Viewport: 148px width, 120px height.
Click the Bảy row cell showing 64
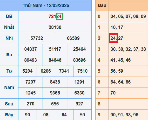click(64, 115)
